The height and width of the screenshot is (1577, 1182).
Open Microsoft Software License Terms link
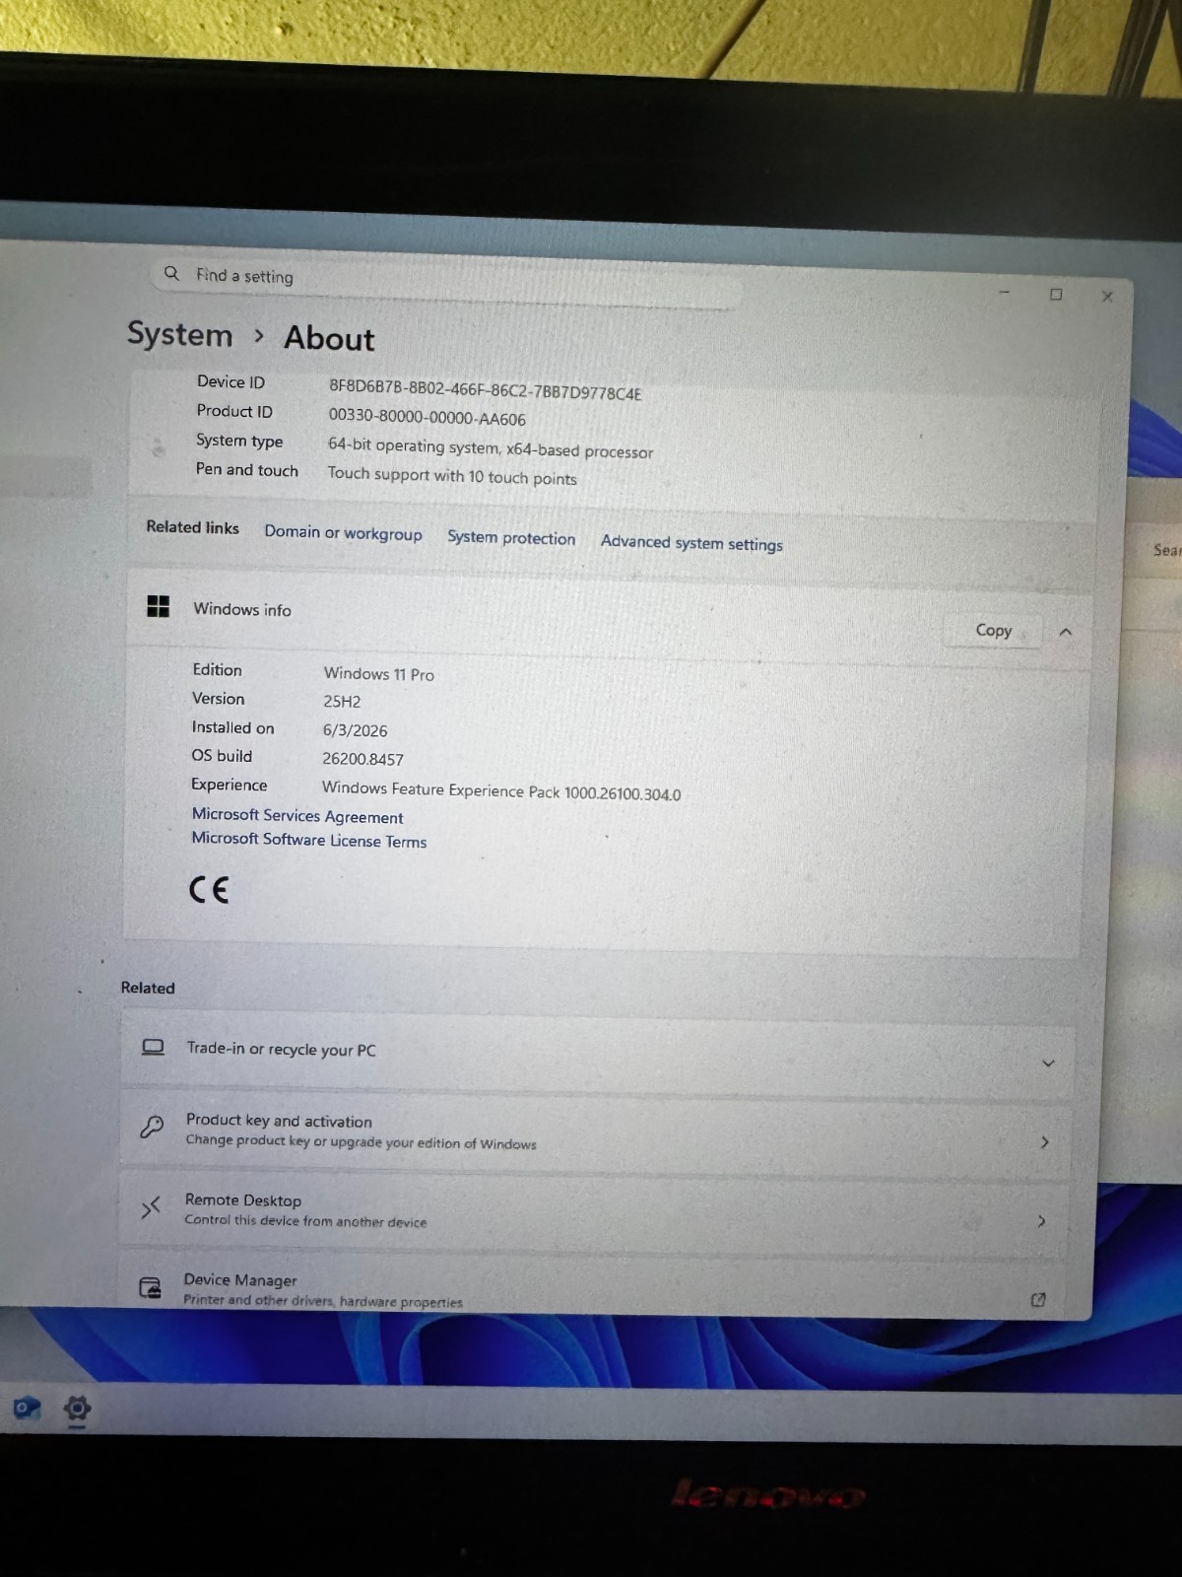click(x=309, y=839)
